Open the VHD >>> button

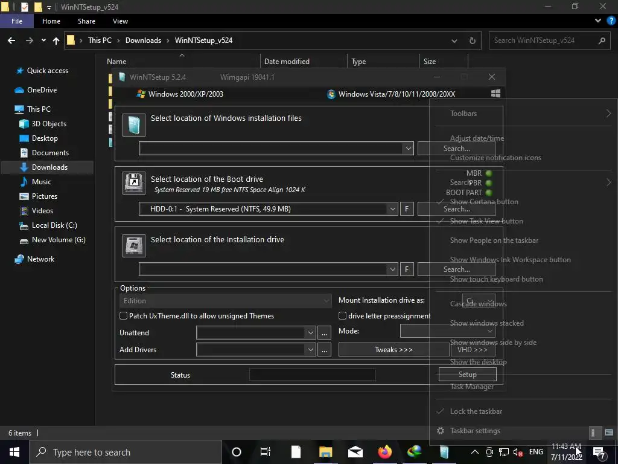tap(472, 350)
